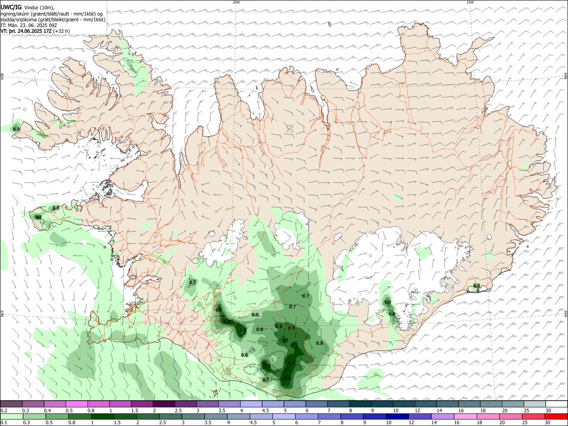Click the 'slydda/snjókoma' legend description line
568x426 pixels.
click(x=53, y=20)
